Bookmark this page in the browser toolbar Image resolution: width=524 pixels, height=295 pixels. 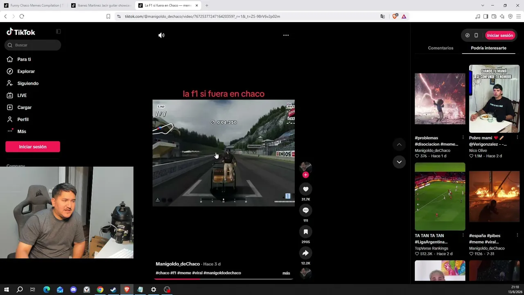point(108,16)
